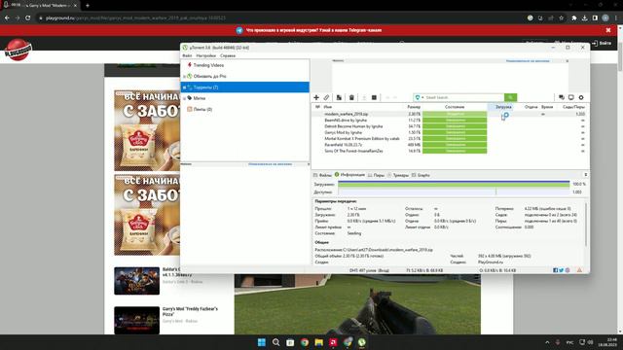
Task: Select the Sons Of The Forest torrent
Action: pyautogui.click(x=449, y=152)
